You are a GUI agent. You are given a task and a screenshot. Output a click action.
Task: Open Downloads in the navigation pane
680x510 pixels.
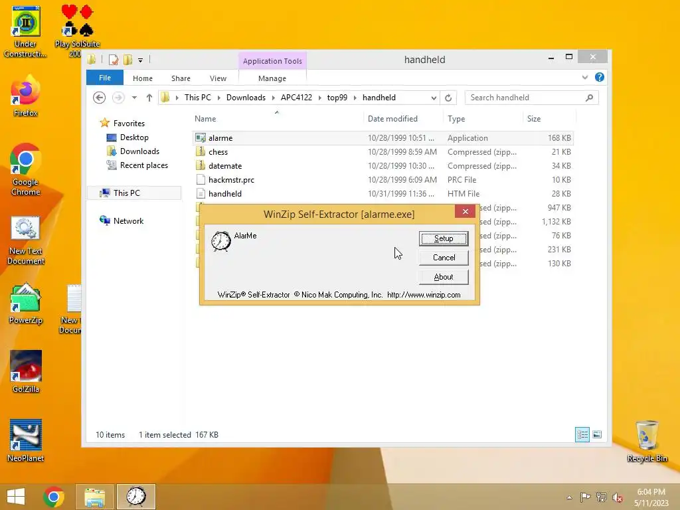[133, 151]
